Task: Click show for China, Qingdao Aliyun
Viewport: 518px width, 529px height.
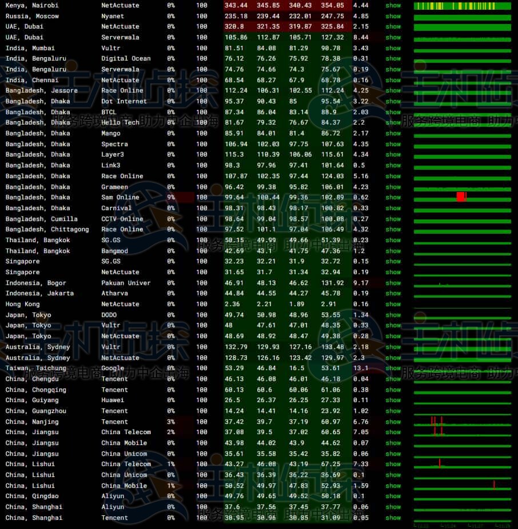Action: [393, 496]
